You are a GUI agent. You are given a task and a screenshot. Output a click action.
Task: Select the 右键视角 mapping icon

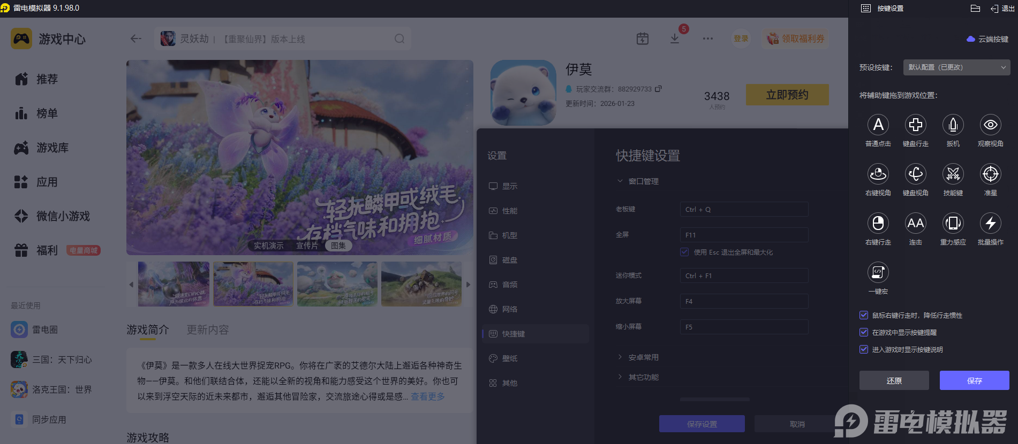[x=878, y=174]
